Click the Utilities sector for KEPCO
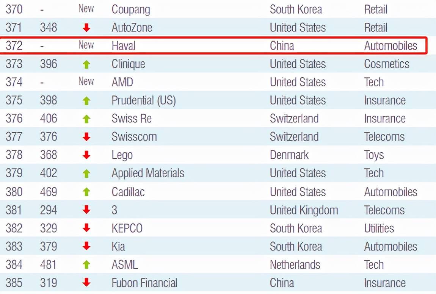 point(379,228)
